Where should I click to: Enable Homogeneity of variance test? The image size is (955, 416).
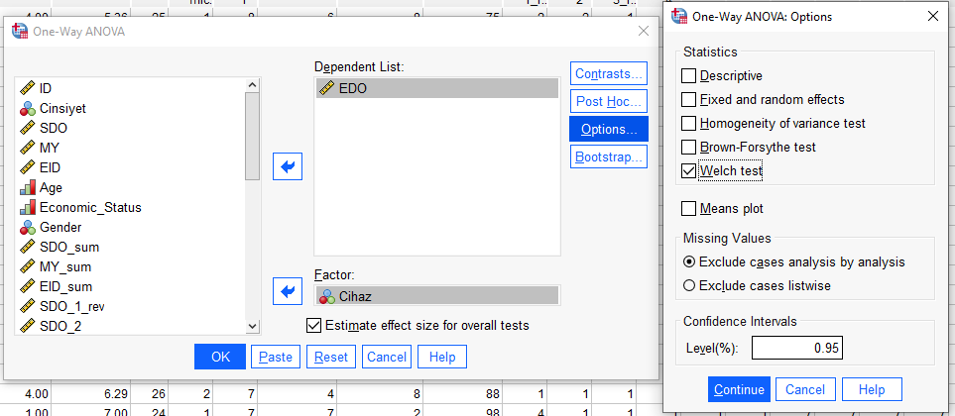(689, 123)
